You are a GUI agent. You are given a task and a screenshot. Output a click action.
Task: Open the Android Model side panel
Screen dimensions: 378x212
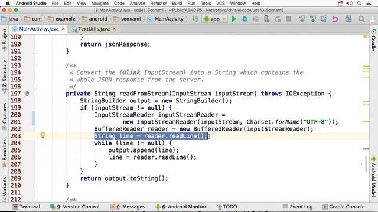click(x=373, y=177)
